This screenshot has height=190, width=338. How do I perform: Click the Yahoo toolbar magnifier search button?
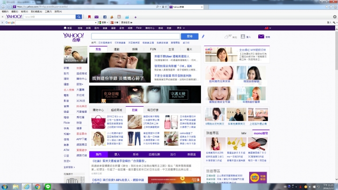click(79, 16)
